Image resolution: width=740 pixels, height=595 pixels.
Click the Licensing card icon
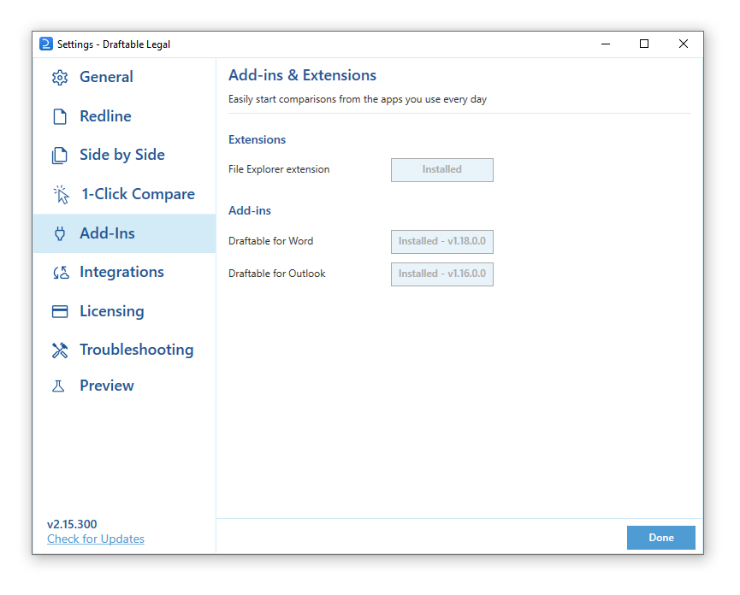click(x=60, y=312)
